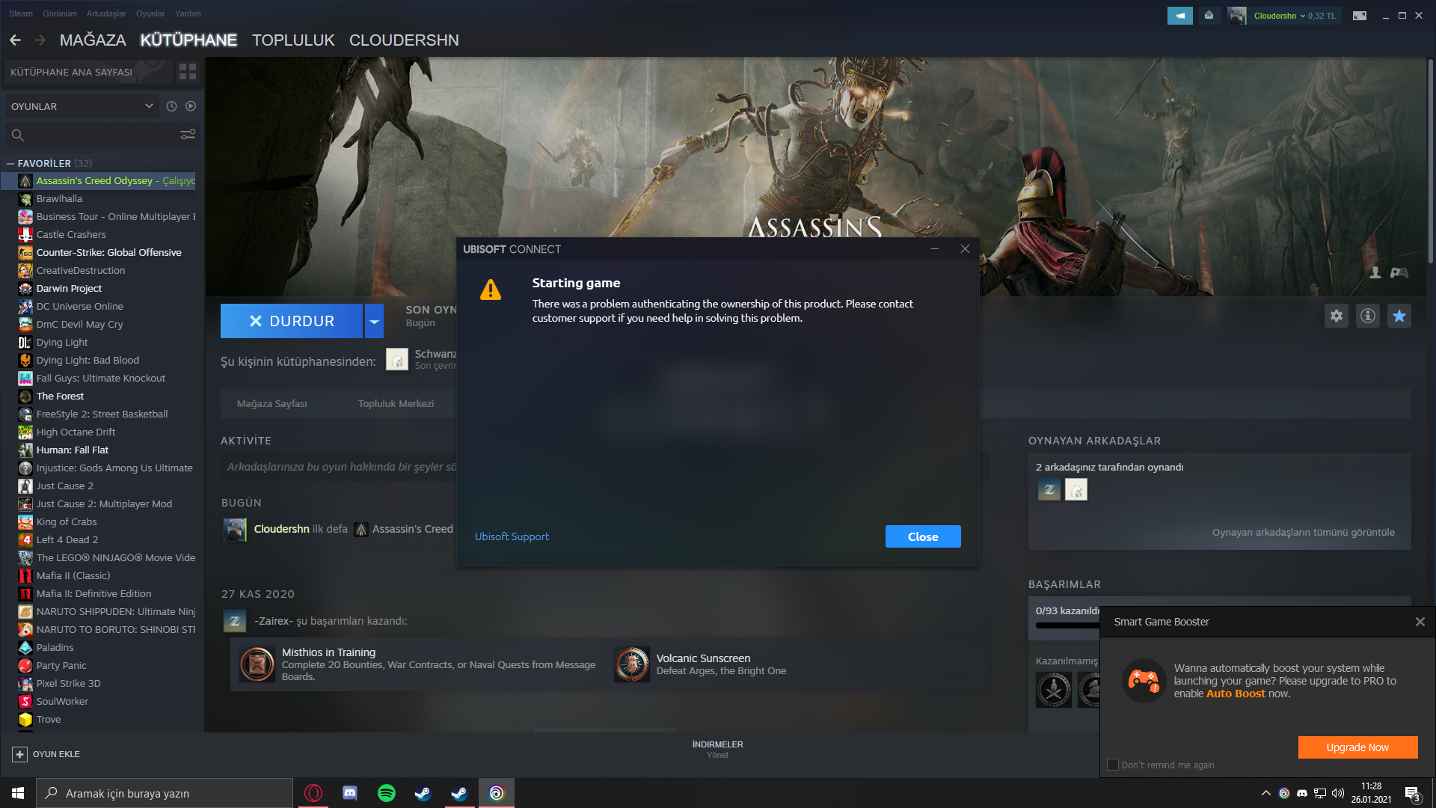Click the recent games clock icon
The width and height of the screenshot is (1436, 808).
(171, 106)
